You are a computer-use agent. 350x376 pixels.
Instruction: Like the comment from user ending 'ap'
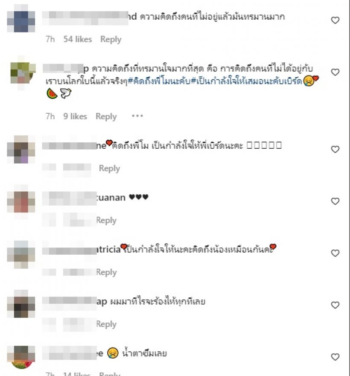(x=335, y=305)
